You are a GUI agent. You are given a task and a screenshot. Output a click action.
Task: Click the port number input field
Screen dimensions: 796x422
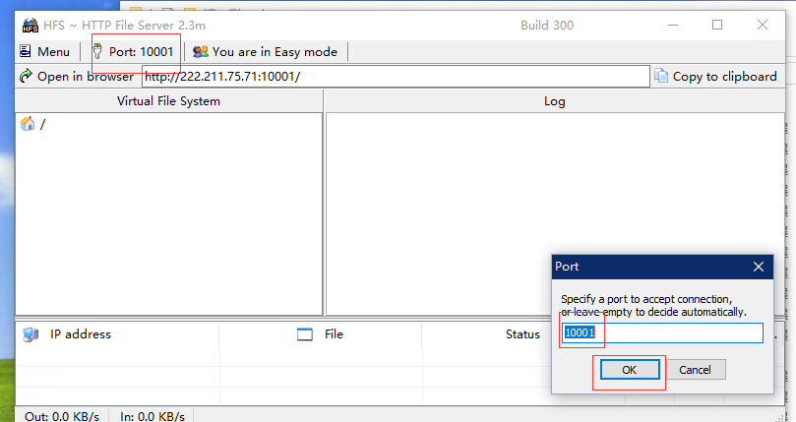coord(662,333)
